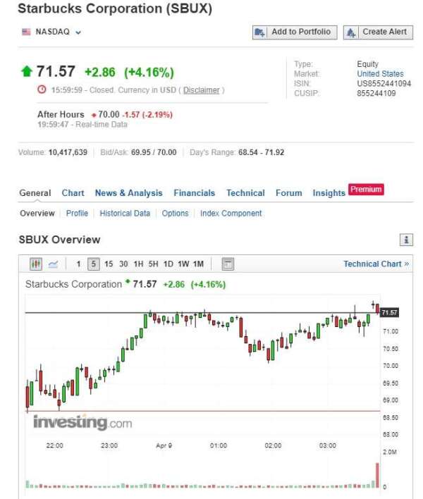Open the Options sub-tab

coord(175,214)
